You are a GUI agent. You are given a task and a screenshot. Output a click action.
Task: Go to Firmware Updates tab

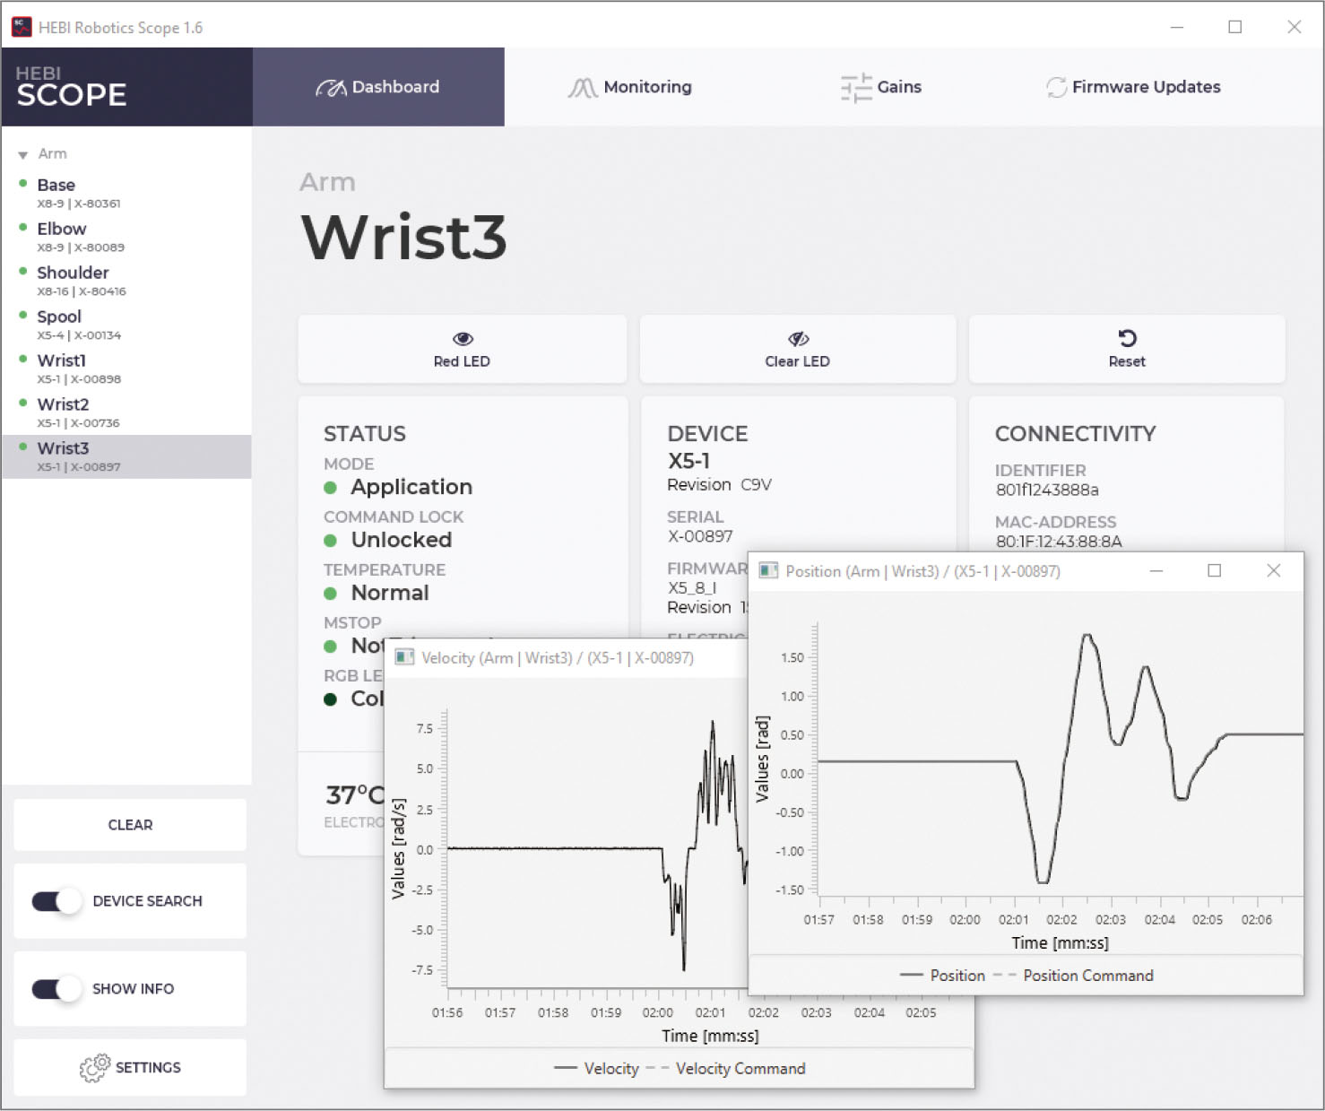pos(1133,87)
